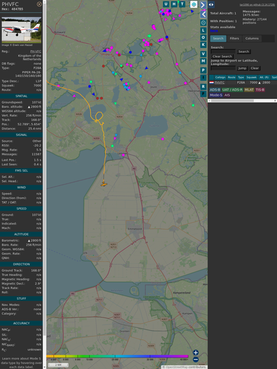Open the map layer switcher icon
The width and height of the screenshot is (277, 369).
coord(194,4)
